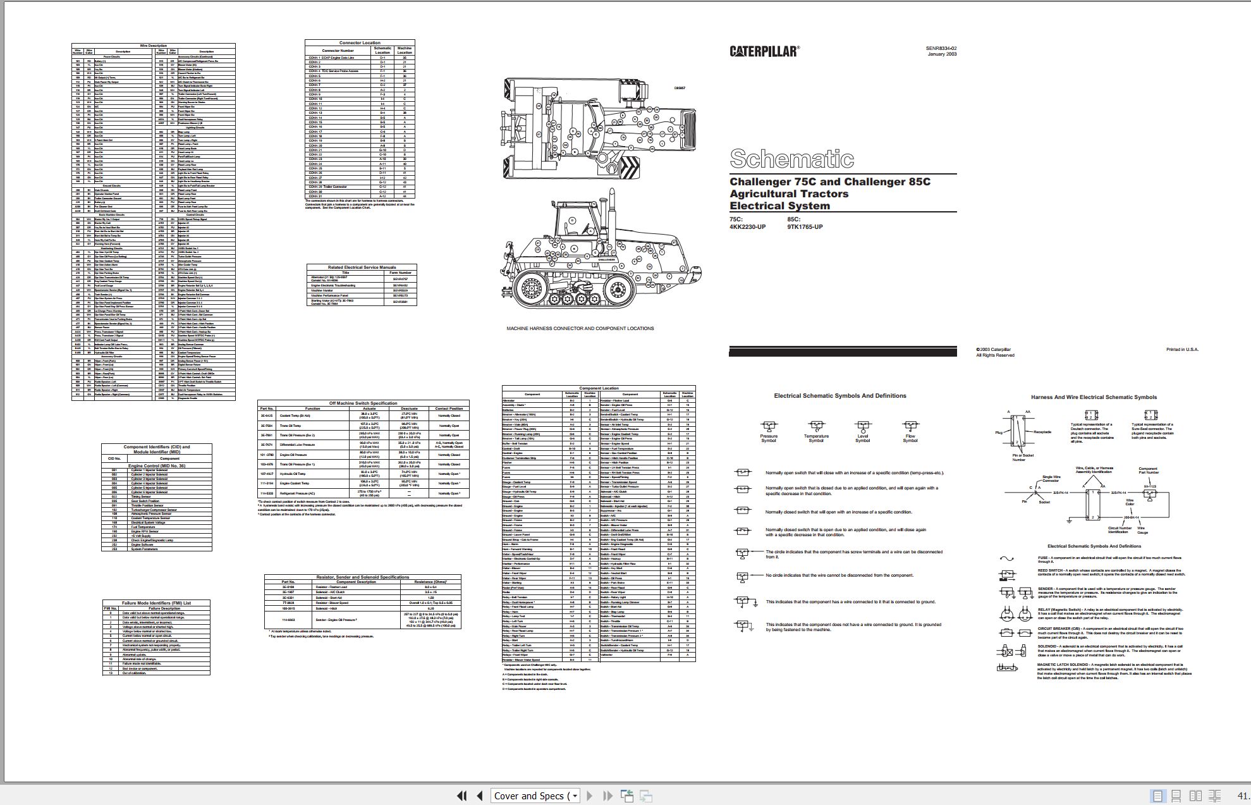Click the Failure Mode Identifiers (FMI) List title
The image size is (1251, 805).
(x=156, y=603)
